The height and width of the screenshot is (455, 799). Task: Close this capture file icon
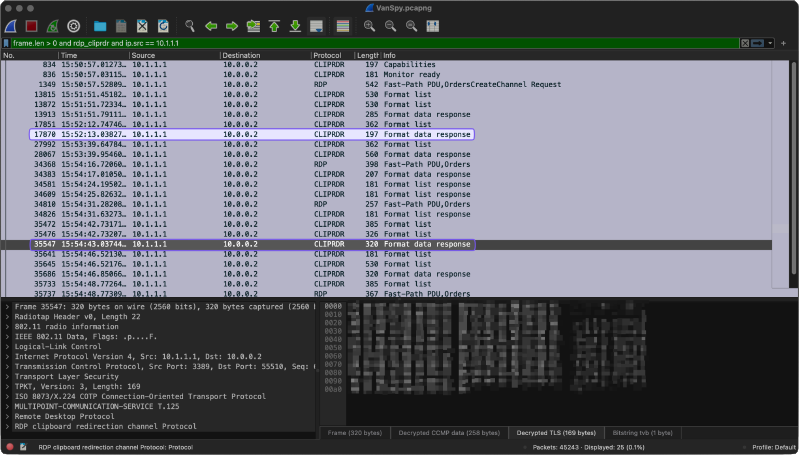coord(142,26)
